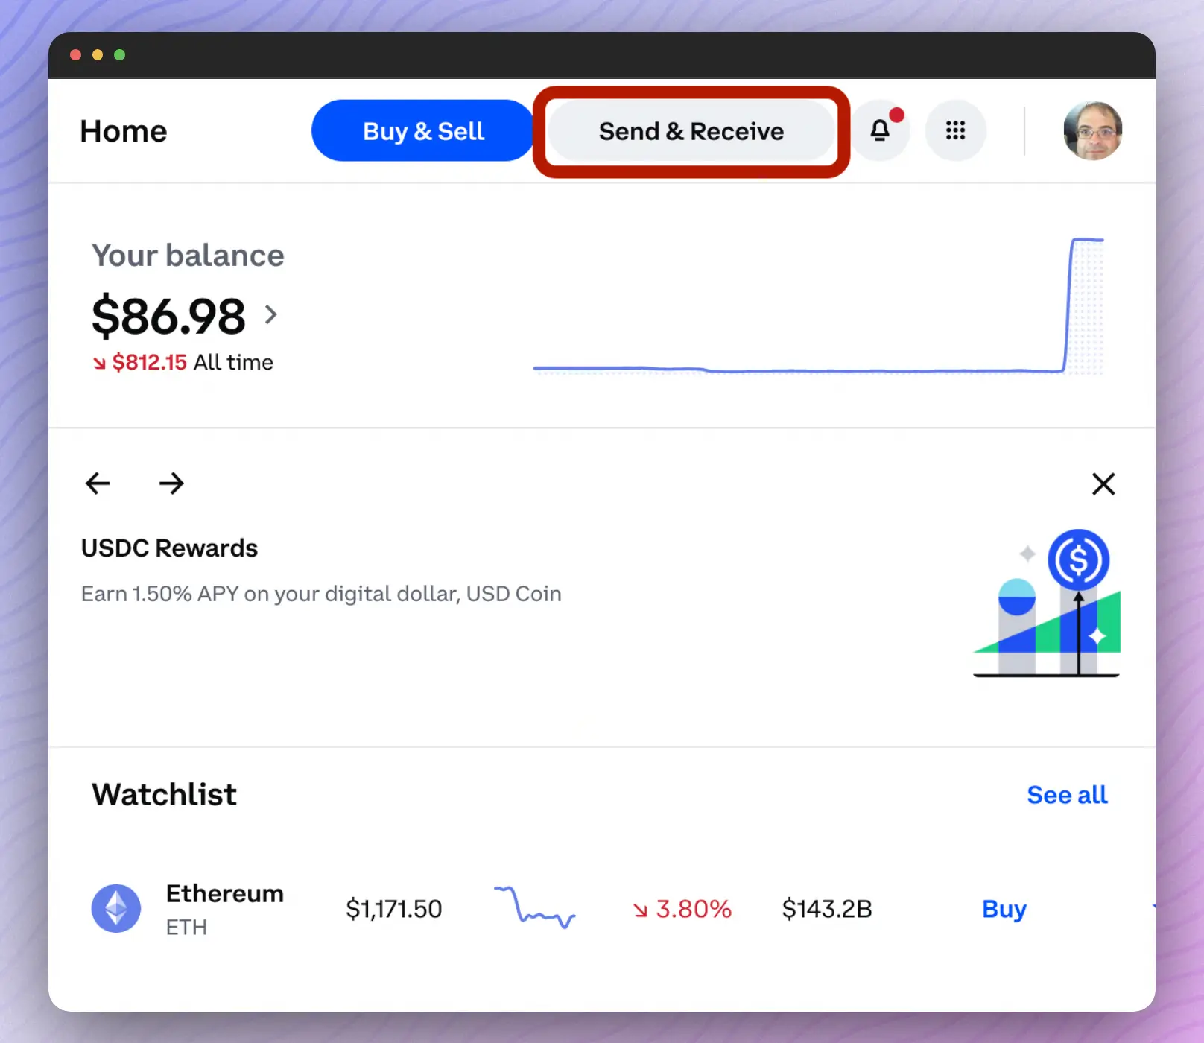1204x1043 pixels.
Task: Go to previous promo card arrow
Action: tap(98, 484)
